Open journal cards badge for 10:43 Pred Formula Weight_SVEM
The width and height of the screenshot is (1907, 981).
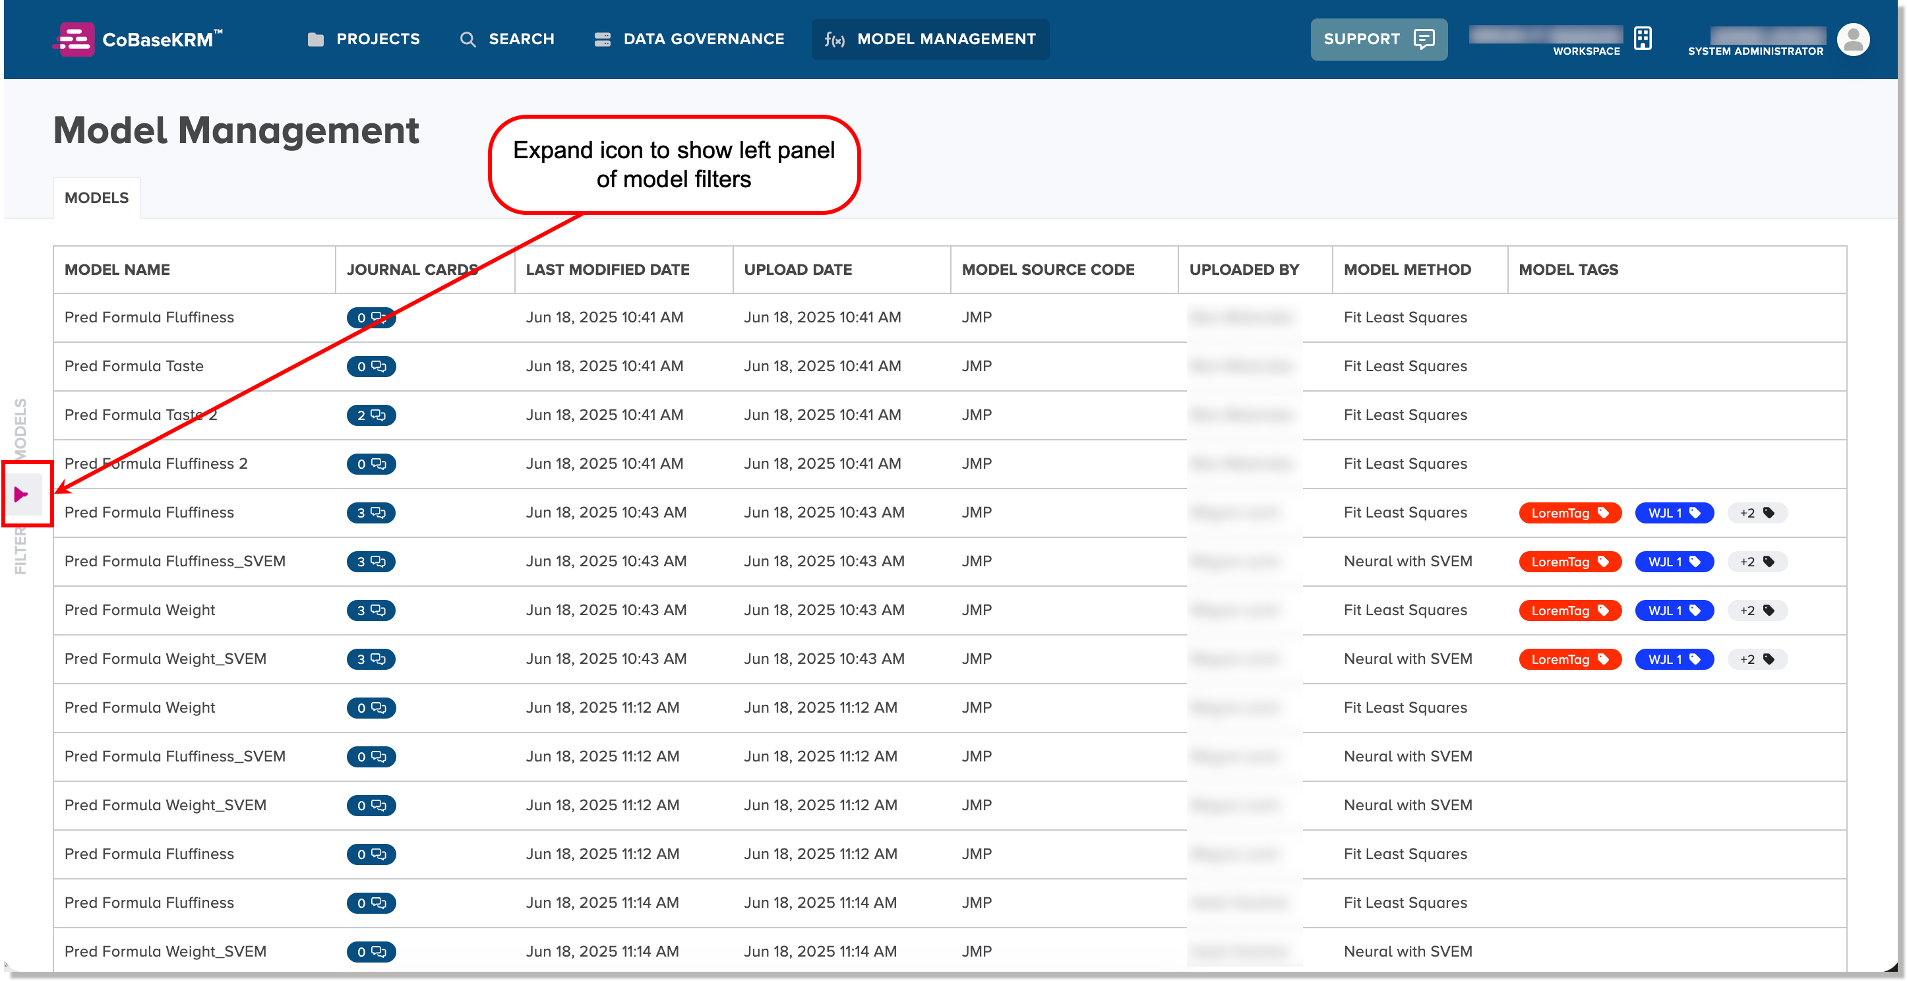(x=371, y=660)
